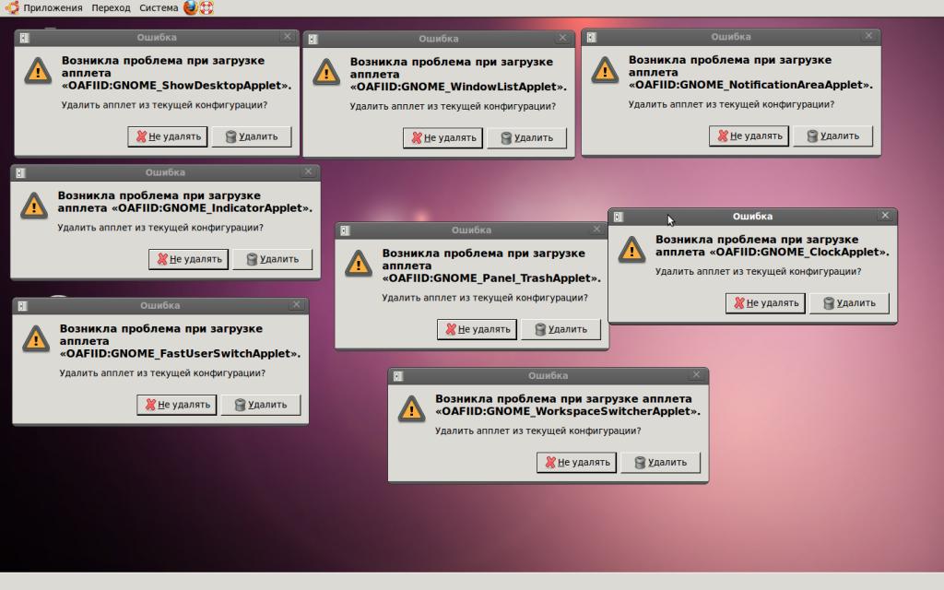Viewport: 944px width, 590px height.
Task: Select Не удалять for WorkspaceSwitcherApplet
Action: [x=576, y=463]
